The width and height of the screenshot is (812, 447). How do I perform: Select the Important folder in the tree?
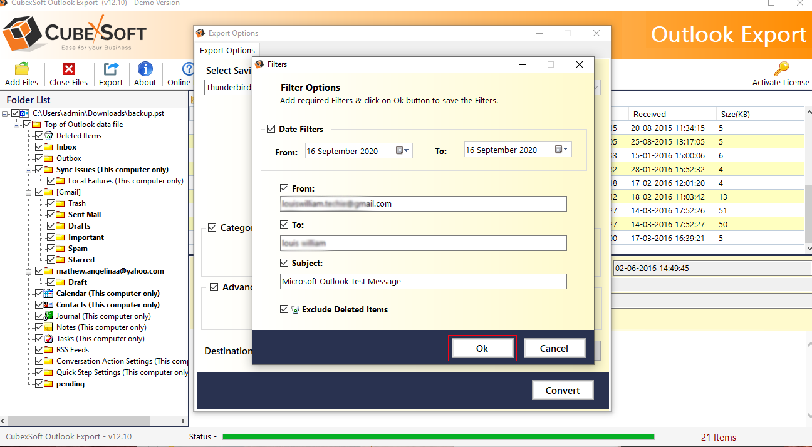[x=86, y=237]
